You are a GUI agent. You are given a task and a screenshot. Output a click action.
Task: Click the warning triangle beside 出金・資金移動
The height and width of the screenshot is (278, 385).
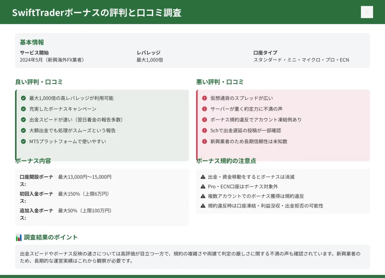click(203, 177)
